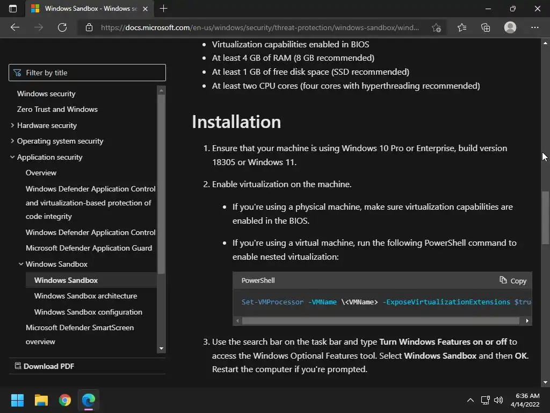Screen dimensions: 550x413
Task: Collapse the Windows Sandbox subsection
Action: click(21, 264)
